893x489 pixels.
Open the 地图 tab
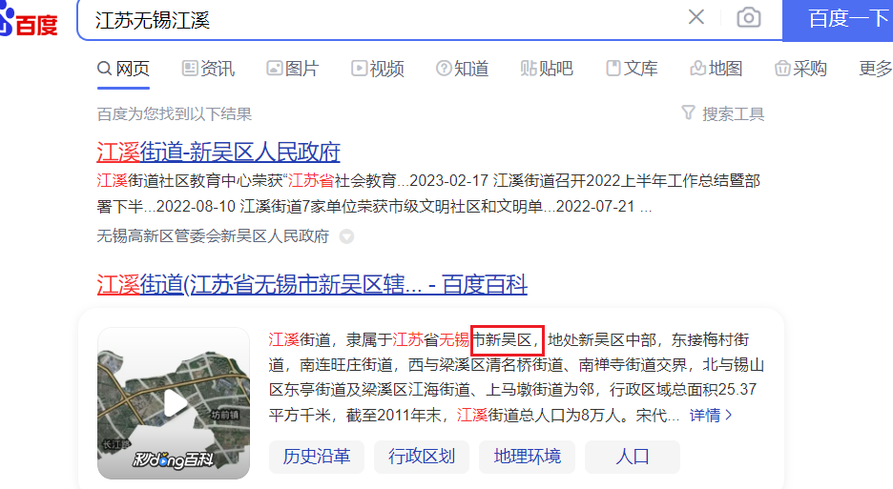716,69
